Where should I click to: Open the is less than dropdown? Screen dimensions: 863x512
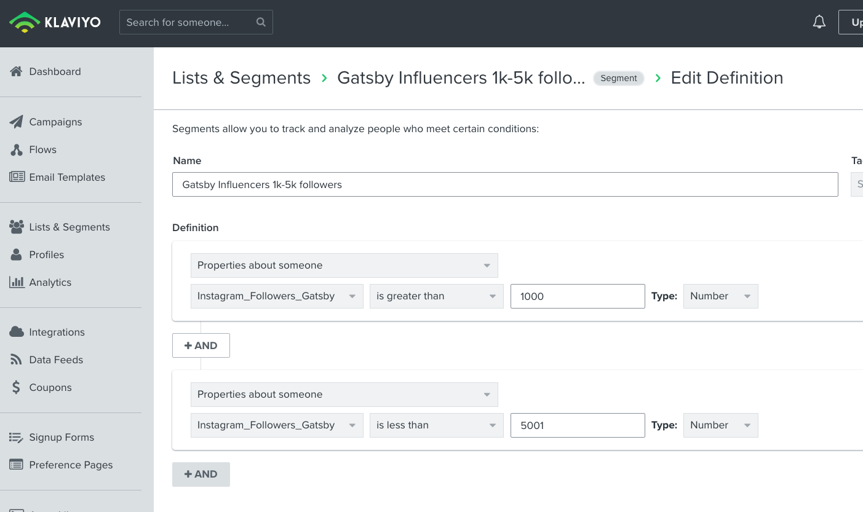[x=437, y=425]
